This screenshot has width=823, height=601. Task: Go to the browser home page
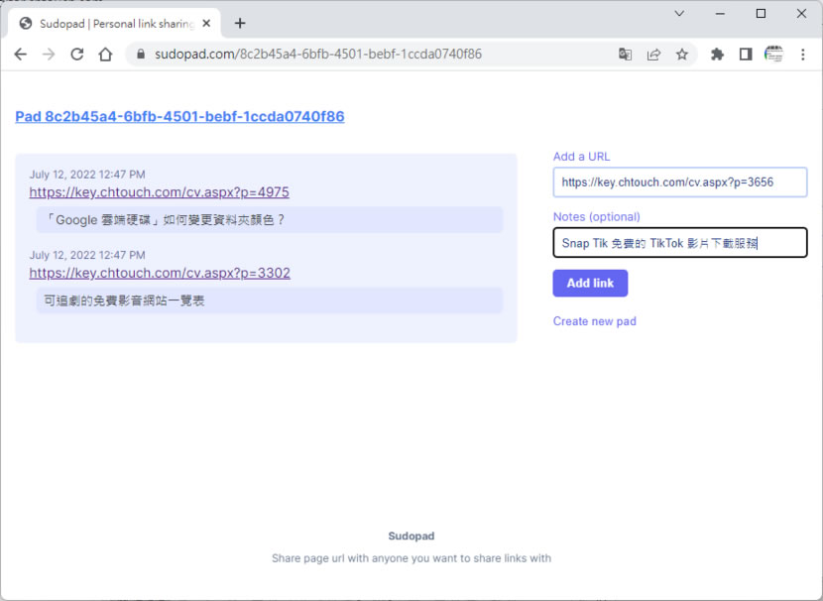105,55
